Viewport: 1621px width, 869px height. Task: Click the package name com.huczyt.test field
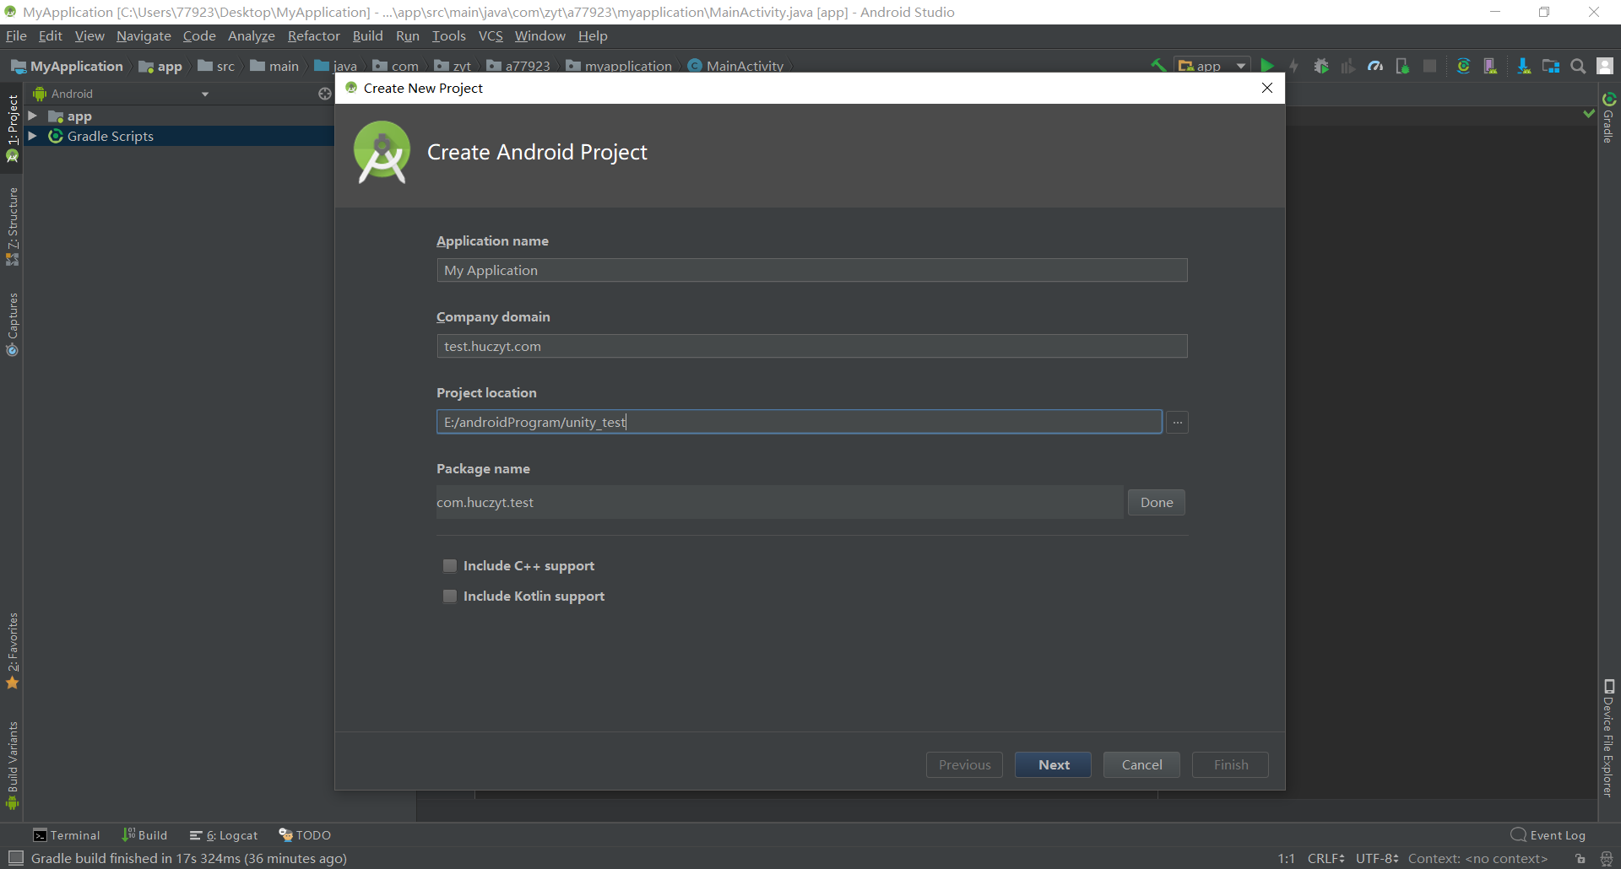pyautogui.click(x=779, y=502)
